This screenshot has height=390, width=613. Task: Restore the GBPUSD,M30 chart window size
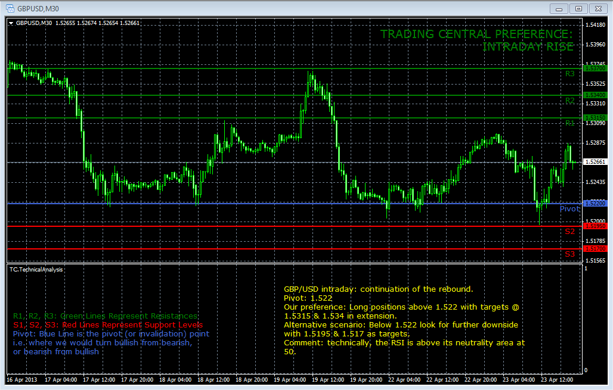pyautogui.click(x=578, y=8)
